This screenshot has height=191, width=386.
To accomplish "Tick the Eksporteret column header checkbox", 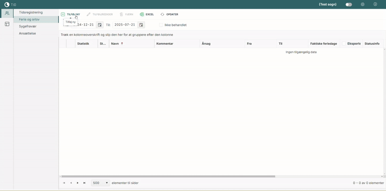I will point(344,43).
